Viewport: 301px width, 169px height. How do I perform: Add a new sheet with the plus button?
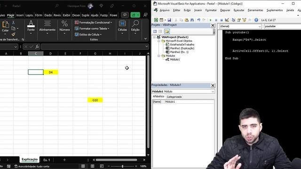(x=64, y=160)
